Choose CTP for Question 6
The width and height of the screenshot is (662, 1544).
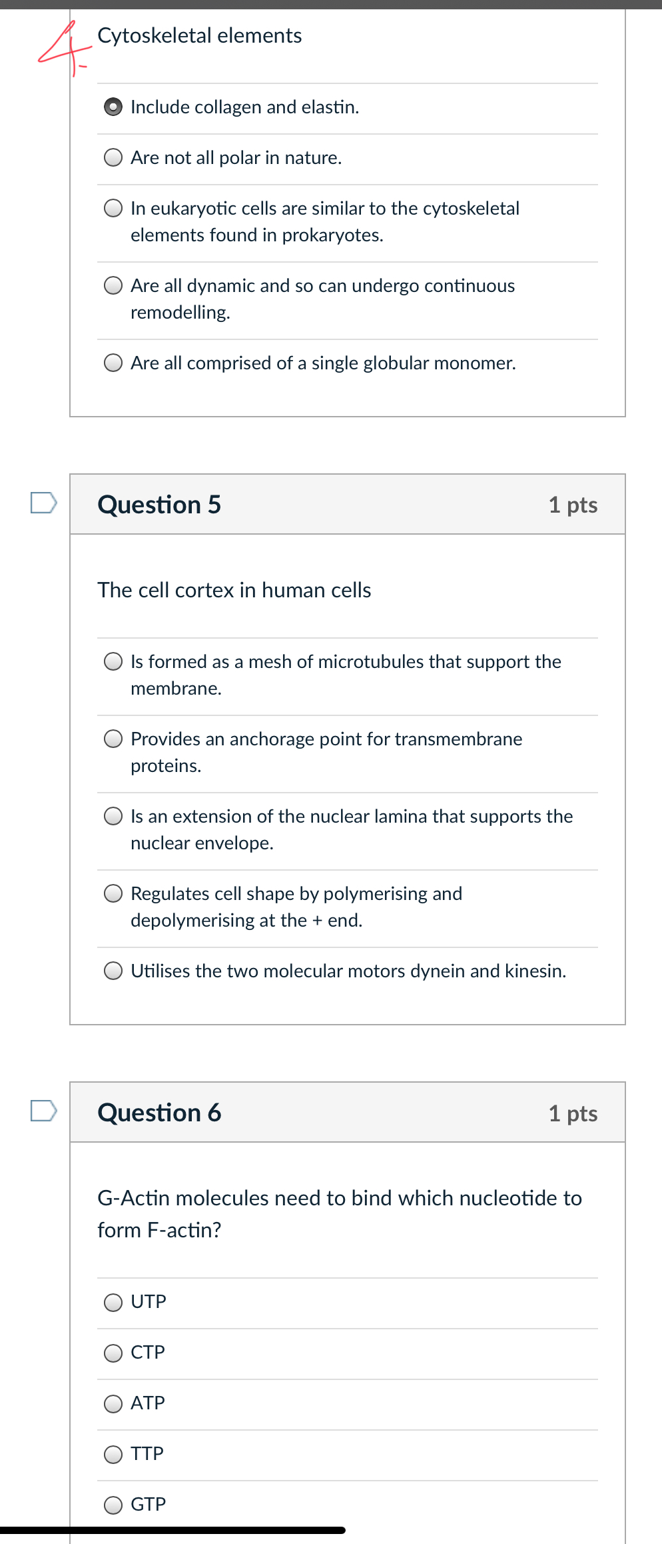[x=113, y=1352]
